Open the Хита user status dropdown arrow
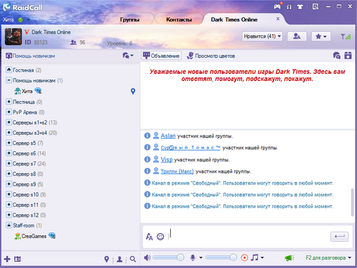The image size is (357, 268). click(29, 20)
